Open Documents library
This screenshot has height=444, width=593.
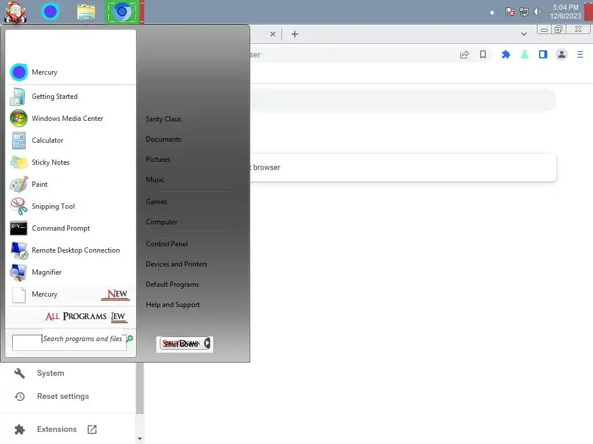click(x=163, y=139)
